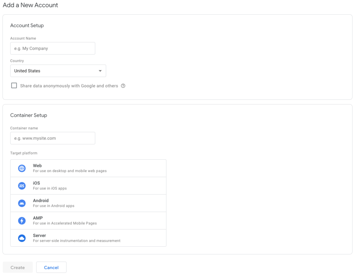Click the Create button

17,267
